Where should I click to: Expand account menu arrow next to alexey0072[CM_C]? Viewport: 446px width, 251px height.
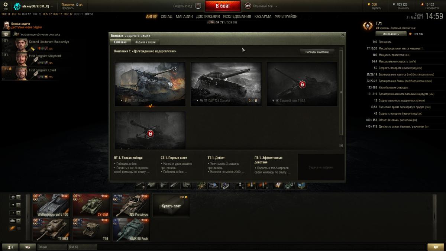coord(52,7)
